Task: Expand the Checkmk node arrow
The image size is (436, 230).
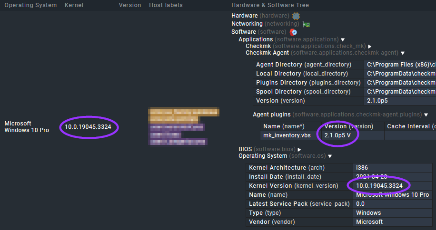Action: pyautogui.click(x=370, y=47)
